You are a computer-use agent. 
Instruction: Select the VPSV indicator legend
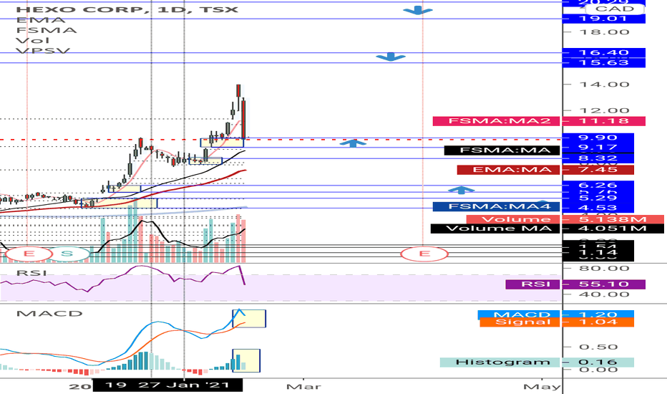(43, 51)
